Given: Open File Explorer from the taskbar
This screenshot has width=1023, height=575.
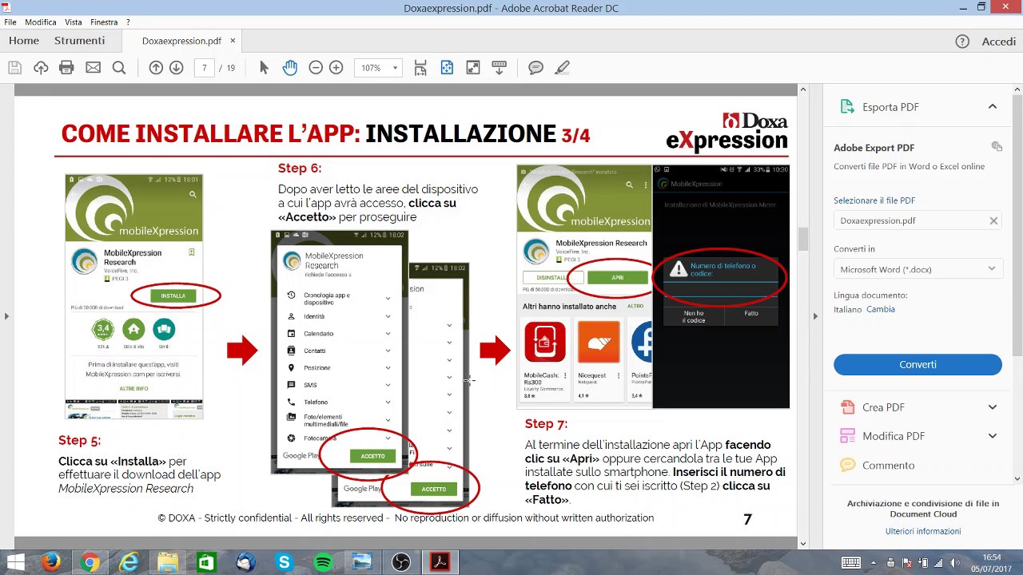Looking at the screenshot, I should pos(168,562).
